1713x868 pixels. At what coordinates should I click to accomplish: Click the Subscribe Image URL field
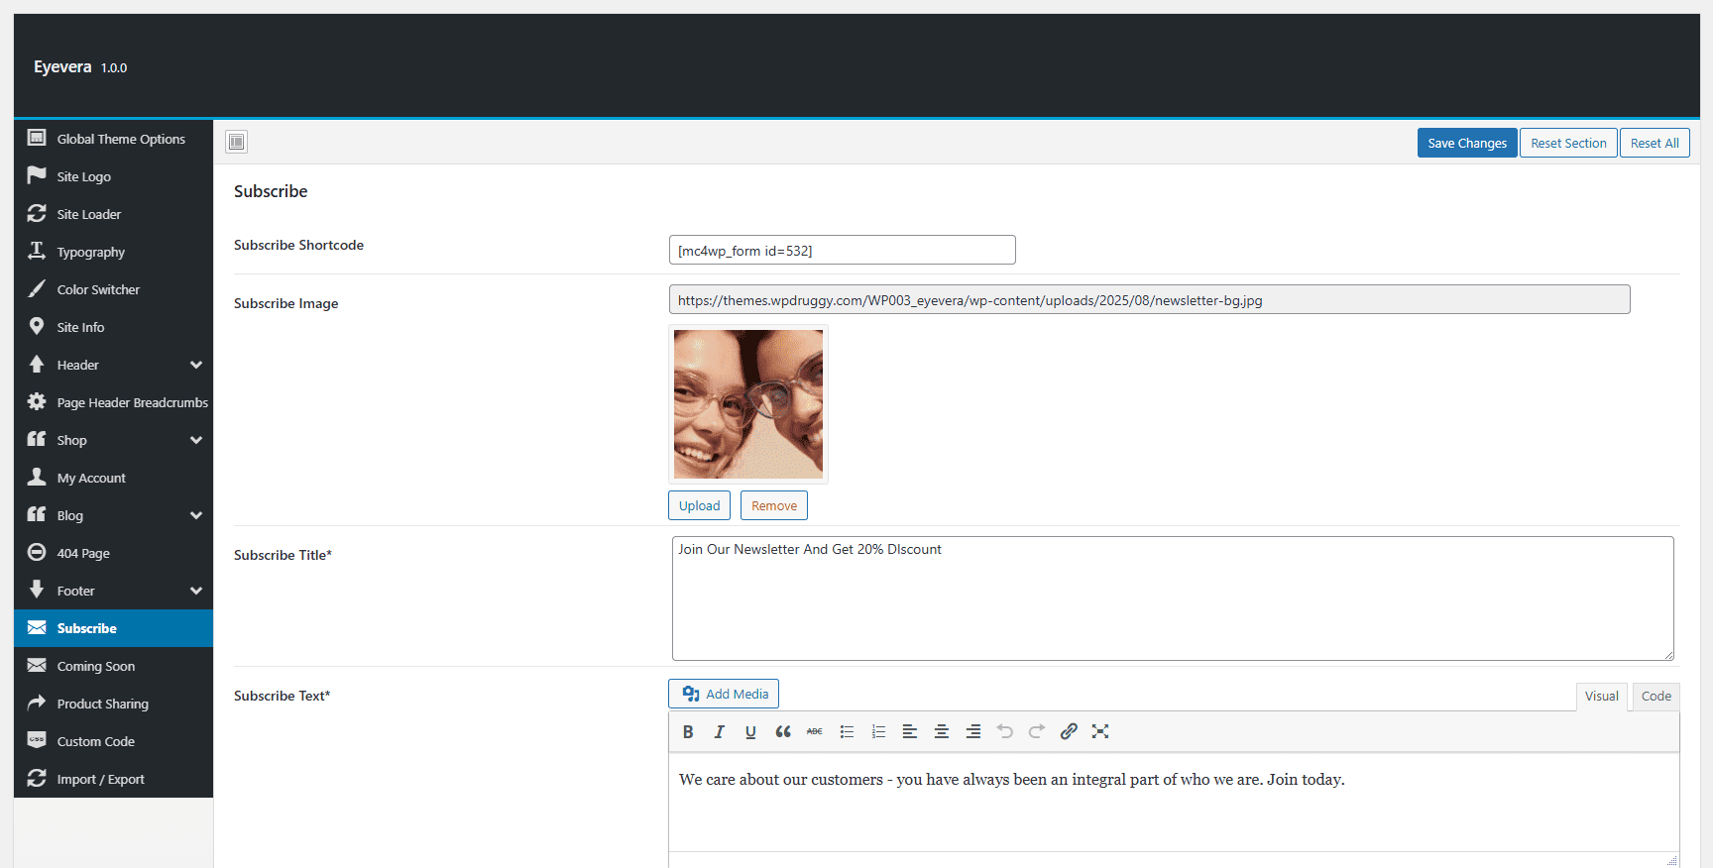(x=1150, y=299)
